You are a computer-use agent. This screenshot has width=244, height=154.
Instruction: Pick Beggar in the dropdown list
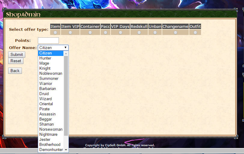[51, 119]
